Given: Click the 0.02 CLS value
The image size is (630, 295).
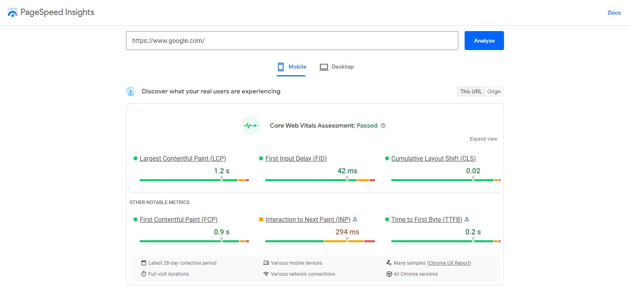Looking at the screenshot, I should point(473,171).
